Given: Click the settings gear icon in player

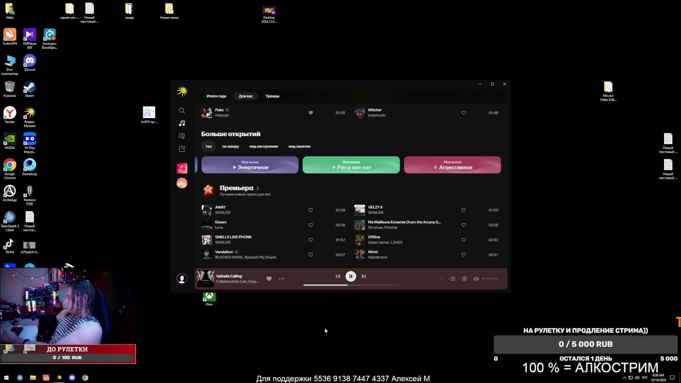Looking at the screenshot, I should (x=464, y=279).
